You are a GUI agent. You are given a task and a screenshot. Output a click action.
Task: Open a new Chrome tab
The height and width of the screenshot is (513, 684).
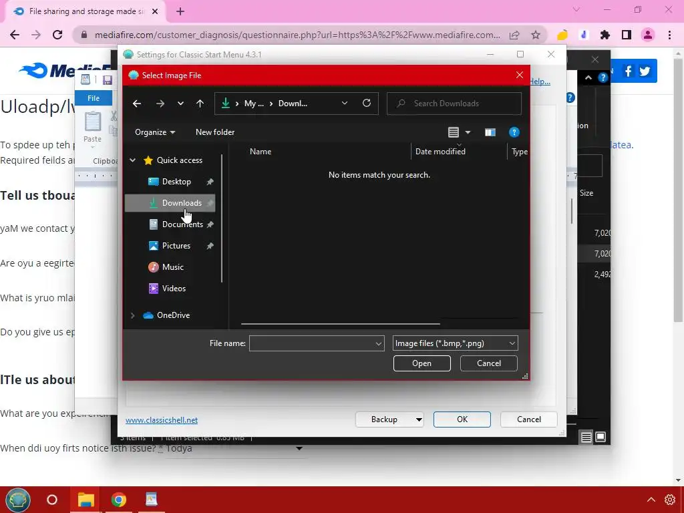pos(180,11)
